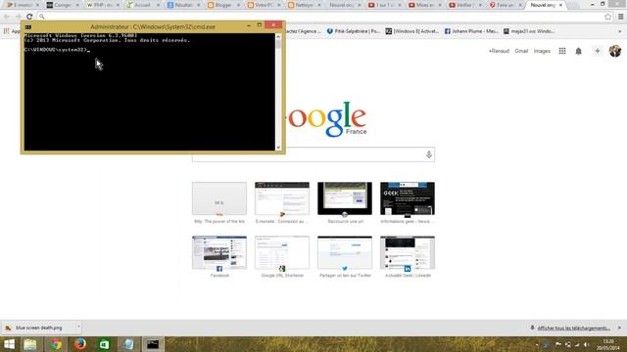Screen dimensions: 627x352
Task: Show hidden system tray icons
Action: [x=537, y=344]
